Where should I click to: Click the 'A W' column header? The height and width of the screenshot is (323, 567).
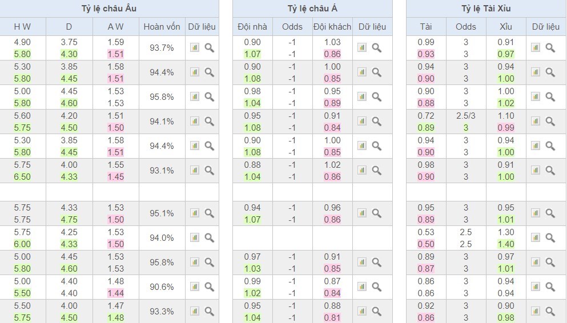116,27
